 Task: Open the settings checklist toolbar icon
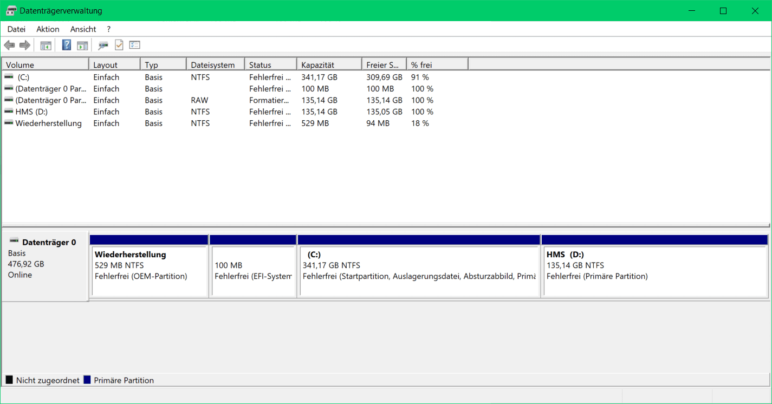[134, 45]
